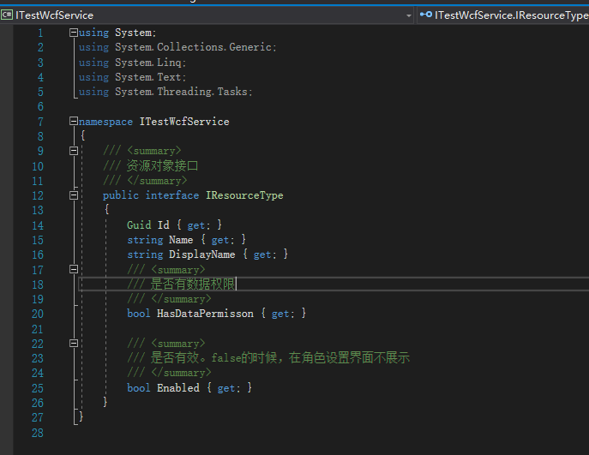Viewport: 589px width, 455px height.
Task: Click the Enabled property name
Action: [177, 388]
